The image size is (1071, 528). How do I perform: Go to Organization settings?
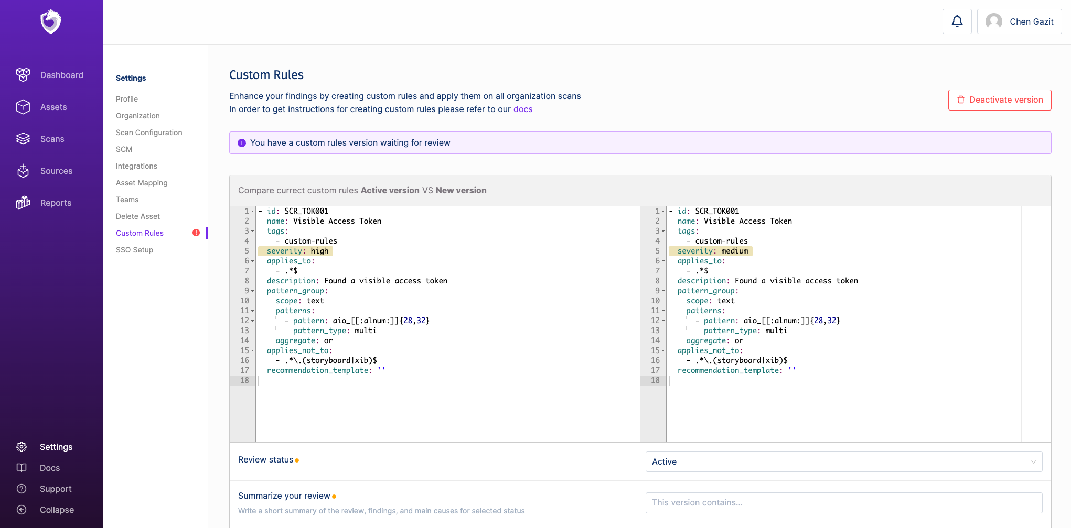(138, 116)
